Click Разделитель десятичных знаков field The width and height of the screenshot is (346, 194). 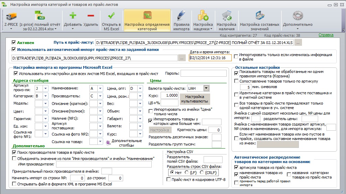[x=216, y=137]
